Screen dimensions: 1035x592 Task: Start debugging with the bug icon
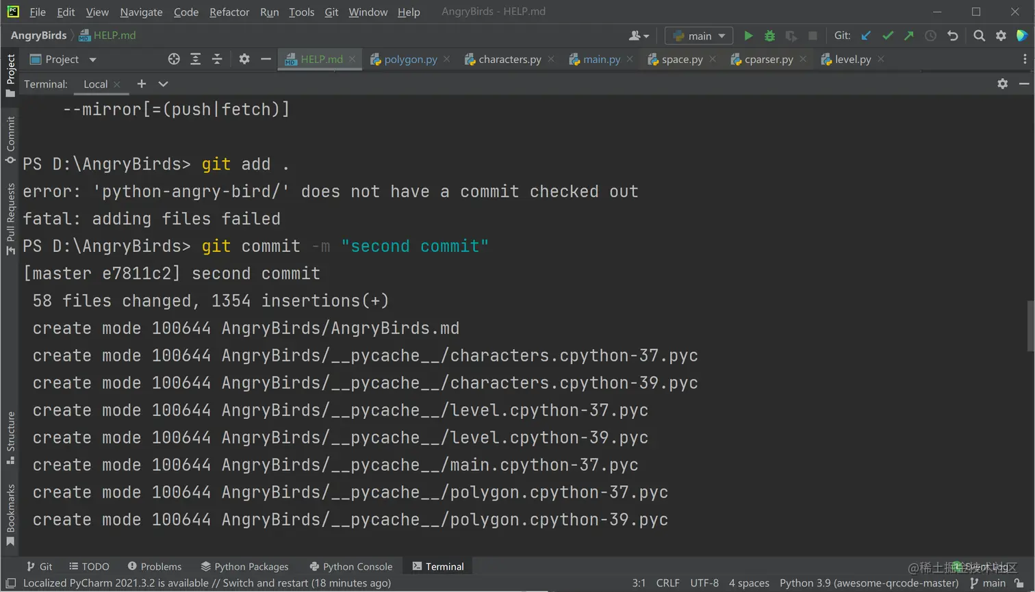[769, 36]
